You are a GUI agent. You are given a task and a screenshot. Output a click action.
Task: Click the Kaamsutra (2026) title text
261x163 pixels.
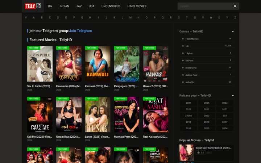point(69,86)
